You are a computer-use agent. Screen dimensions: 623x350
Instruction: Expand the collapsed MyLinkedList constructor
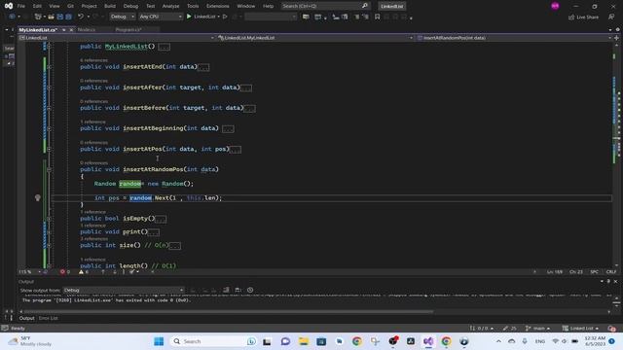[x=50, y=47]
